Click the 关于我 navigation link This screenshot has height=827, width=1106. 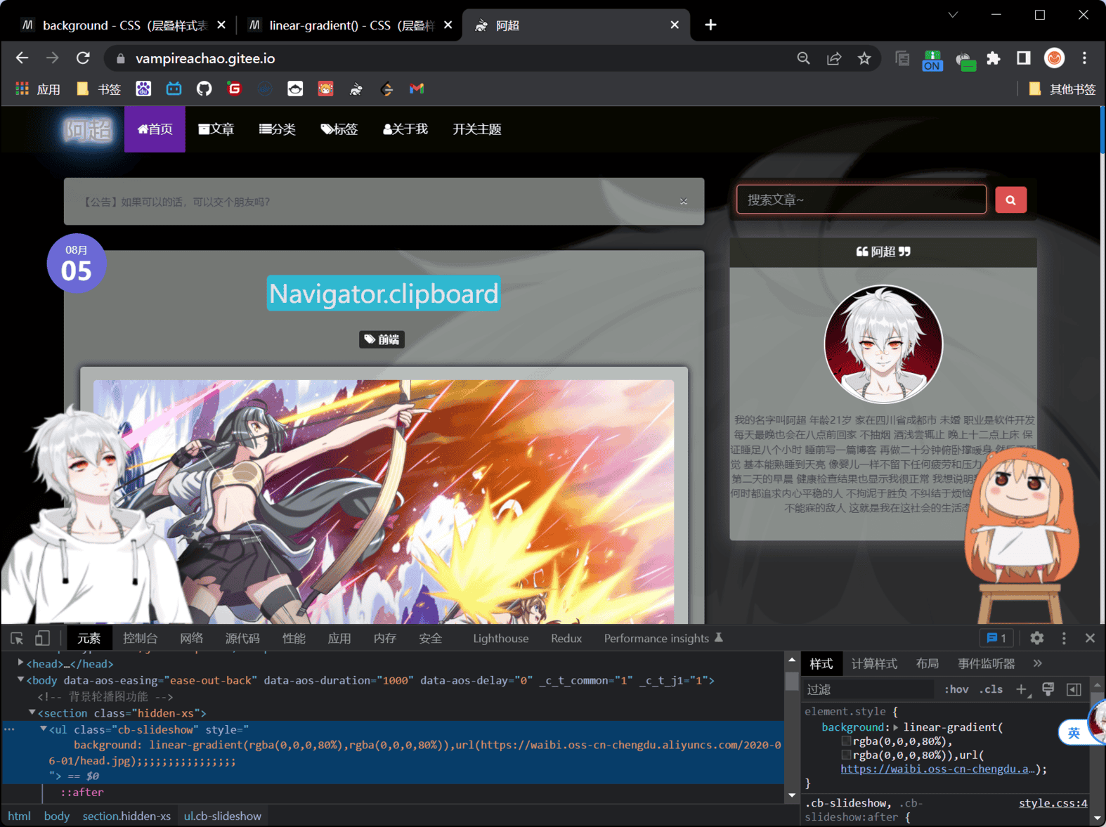(405, 129)
